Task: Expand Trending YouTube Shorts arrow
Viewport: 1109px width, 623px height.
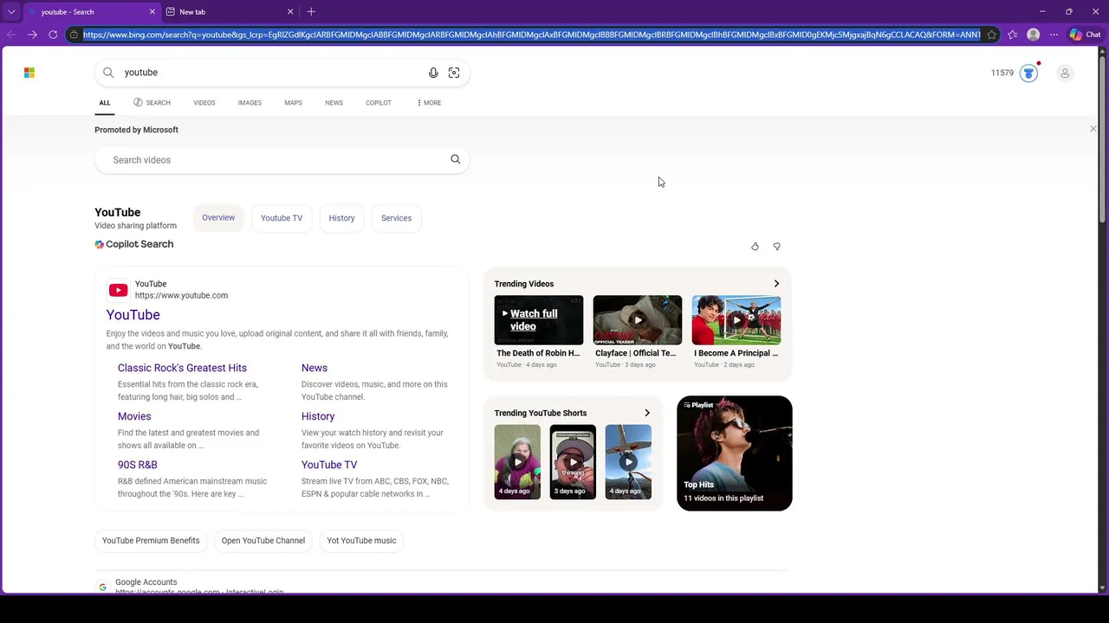Action: pyautogui.click(x=647, y=413)
